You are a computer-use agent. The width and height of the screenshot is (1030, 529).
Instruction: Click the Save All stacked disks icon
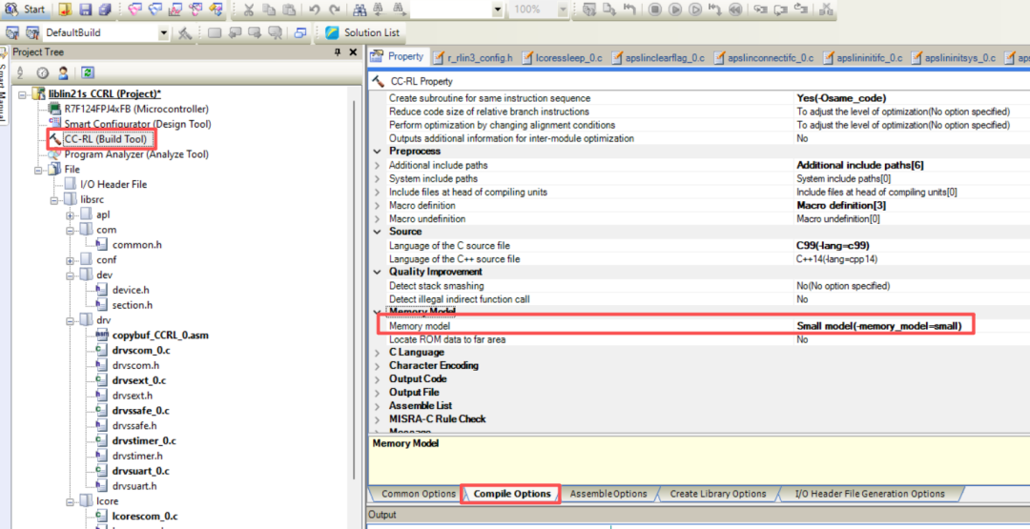tap(105, 10)
